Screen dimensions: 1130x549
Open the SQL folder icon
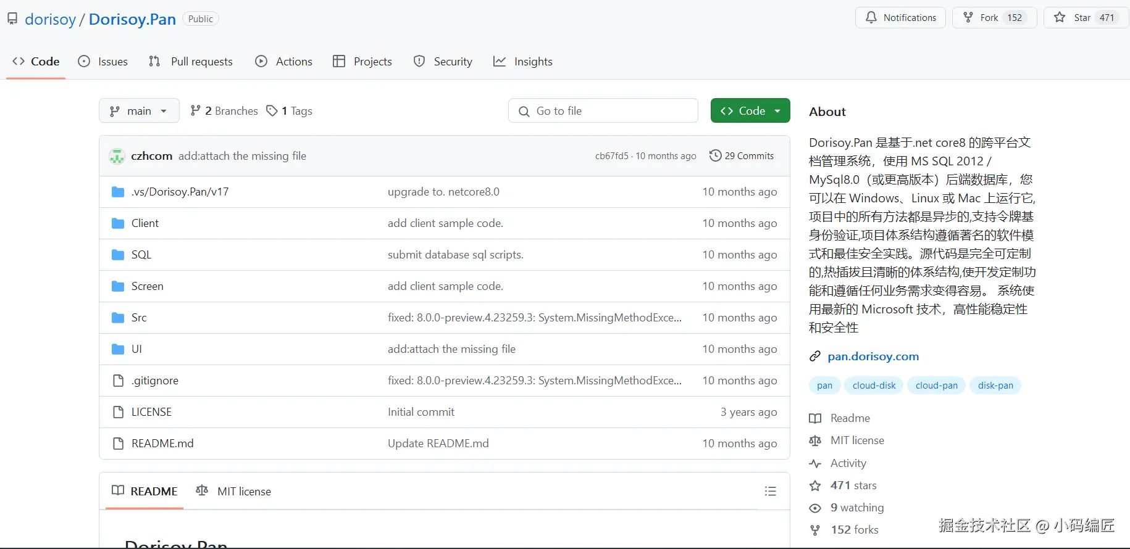(118, 255)
